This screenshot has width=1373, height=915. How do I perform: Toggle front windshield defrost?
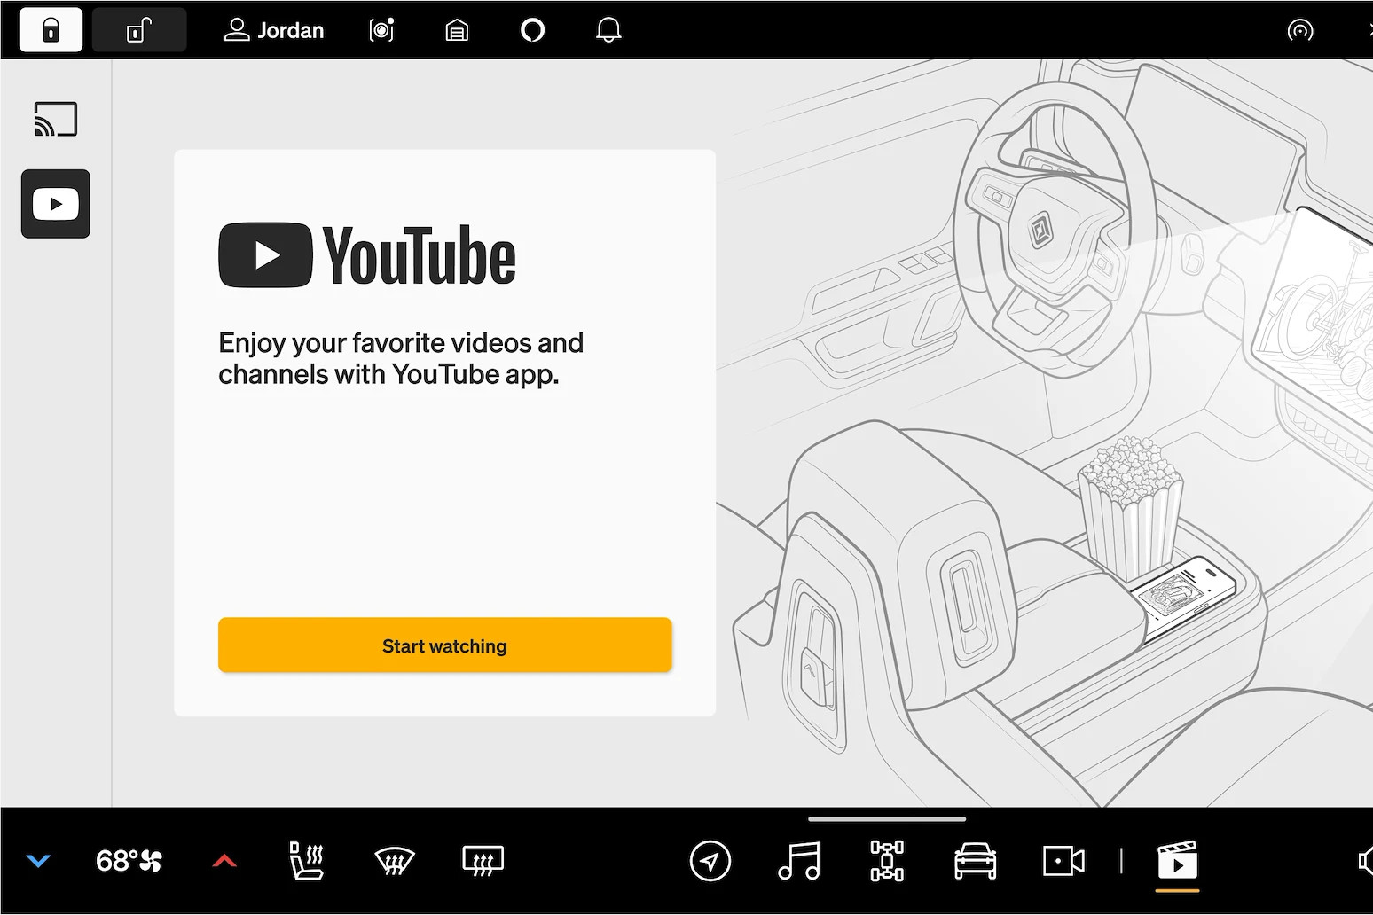[395, 860]
